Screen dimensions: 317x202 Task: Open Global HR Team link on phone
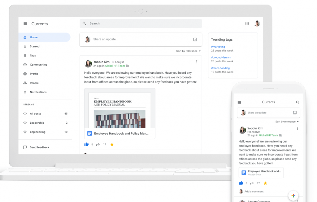[268, 135]
